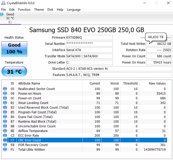Click the masked Serial Number field
Image resolution: width=173 pixels, height=160 pixels.
89,44
